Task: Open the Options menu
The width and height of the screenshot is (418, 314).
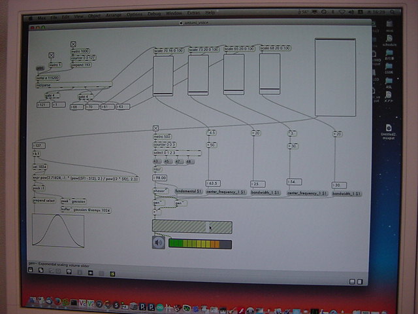Action: [x=135, y=14]
